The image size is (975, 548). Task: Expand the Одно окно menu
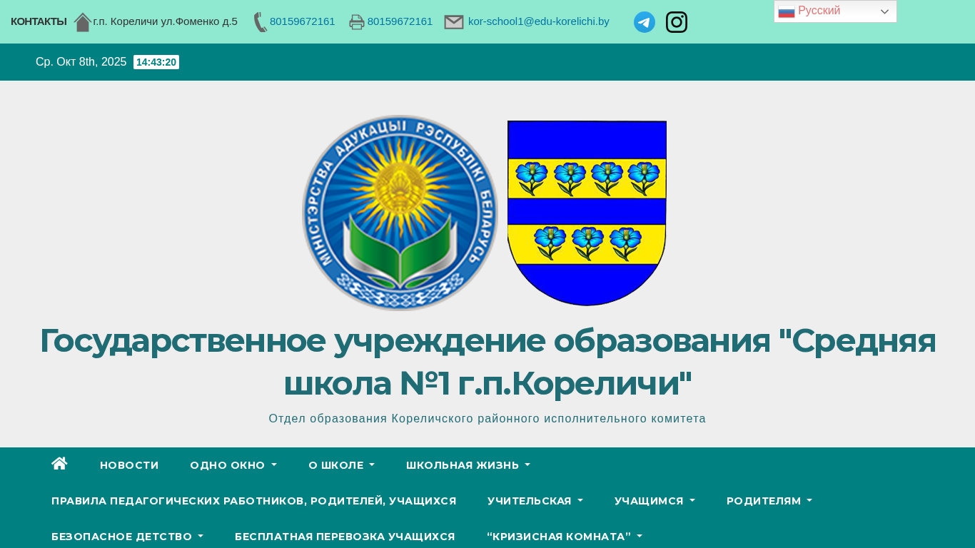[233, 465]
